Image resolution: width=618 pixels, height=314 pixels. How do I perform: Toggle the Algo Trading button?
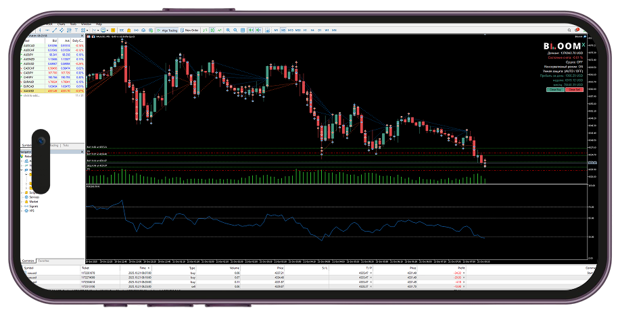tap(169, 30)
